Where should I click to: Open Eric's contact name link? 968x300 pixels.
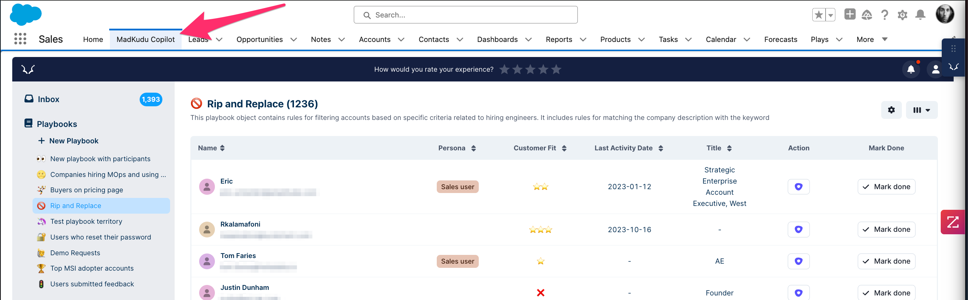pyautogui.click(x=226, y=181)
